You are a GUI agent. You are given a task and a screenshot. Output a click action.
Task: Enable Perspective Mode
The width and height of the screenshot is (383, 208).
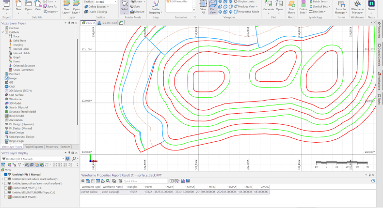pos(246,12)
